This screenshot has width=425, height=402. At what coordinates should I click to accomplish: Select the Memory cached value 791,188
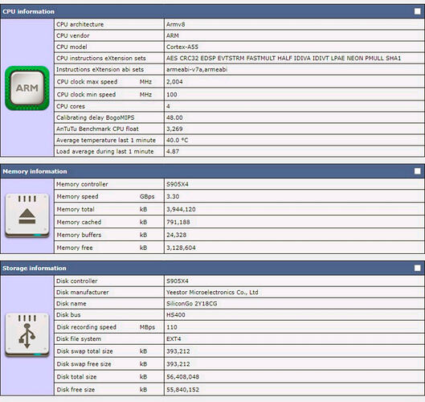click(178, 222)
